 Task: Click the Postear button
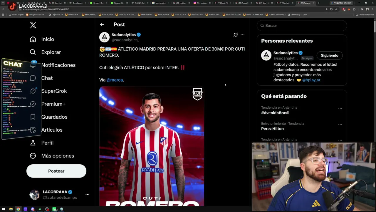tap(56, 171)
